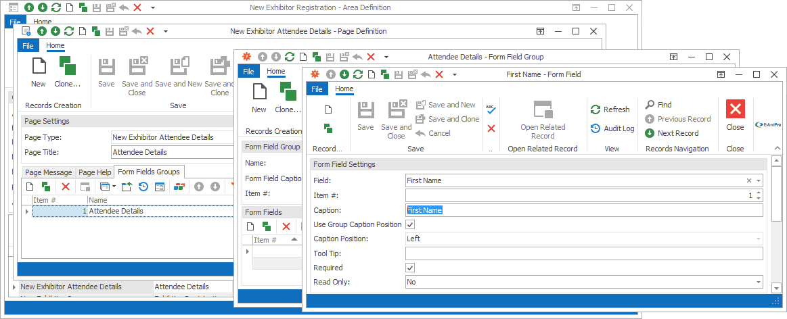Click New icon in Form Field Group ribbon
787x319 pixels.
coord(259,92)
